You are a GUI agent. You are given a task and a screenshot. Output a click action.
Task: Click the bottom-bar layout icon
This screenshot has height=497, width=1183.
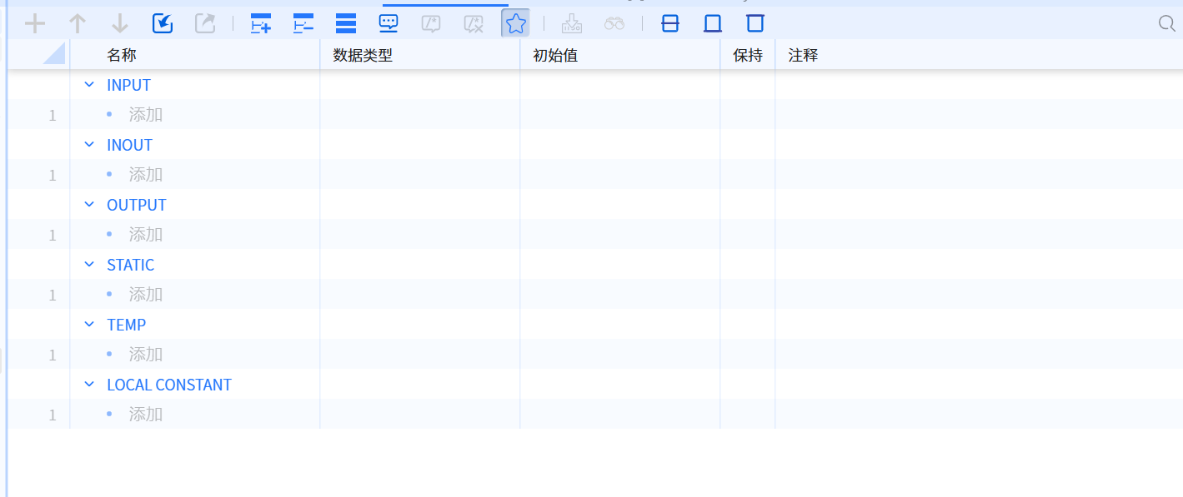[x=713, y=23]
